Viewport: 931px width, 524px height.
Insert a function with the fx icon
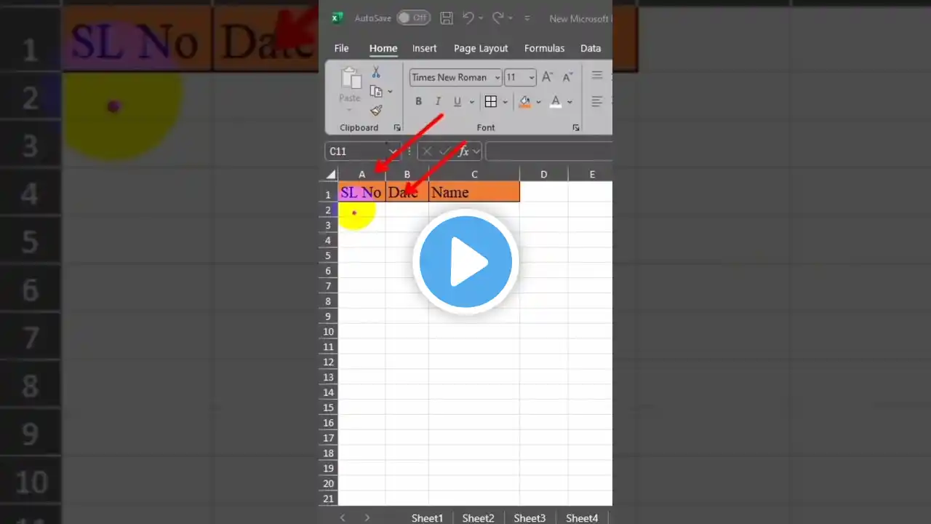click(462, 151)
